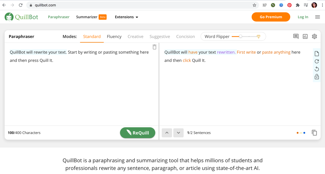Open the hamburger menu at top right
The width and height of the screenshot is (325, 174).
click(x=317, y=17)
